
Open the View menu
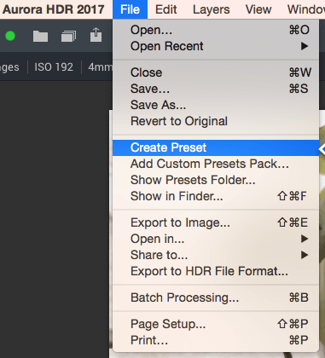click(258, 9)
